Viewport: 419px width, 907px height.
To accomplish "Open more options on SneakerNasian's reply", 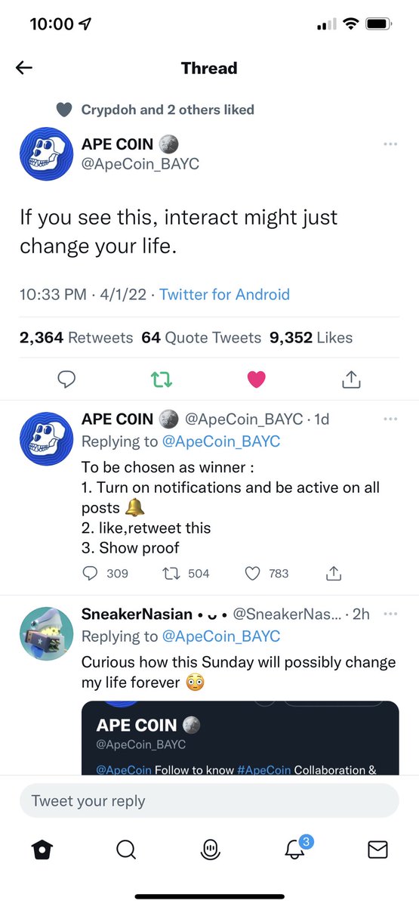I will [x=390, y=614].
